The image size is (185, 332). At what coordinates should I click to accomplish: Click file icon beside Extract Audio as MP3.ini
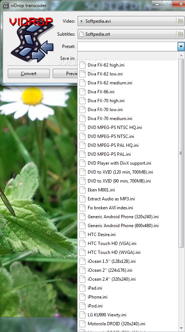coord(82,199)
